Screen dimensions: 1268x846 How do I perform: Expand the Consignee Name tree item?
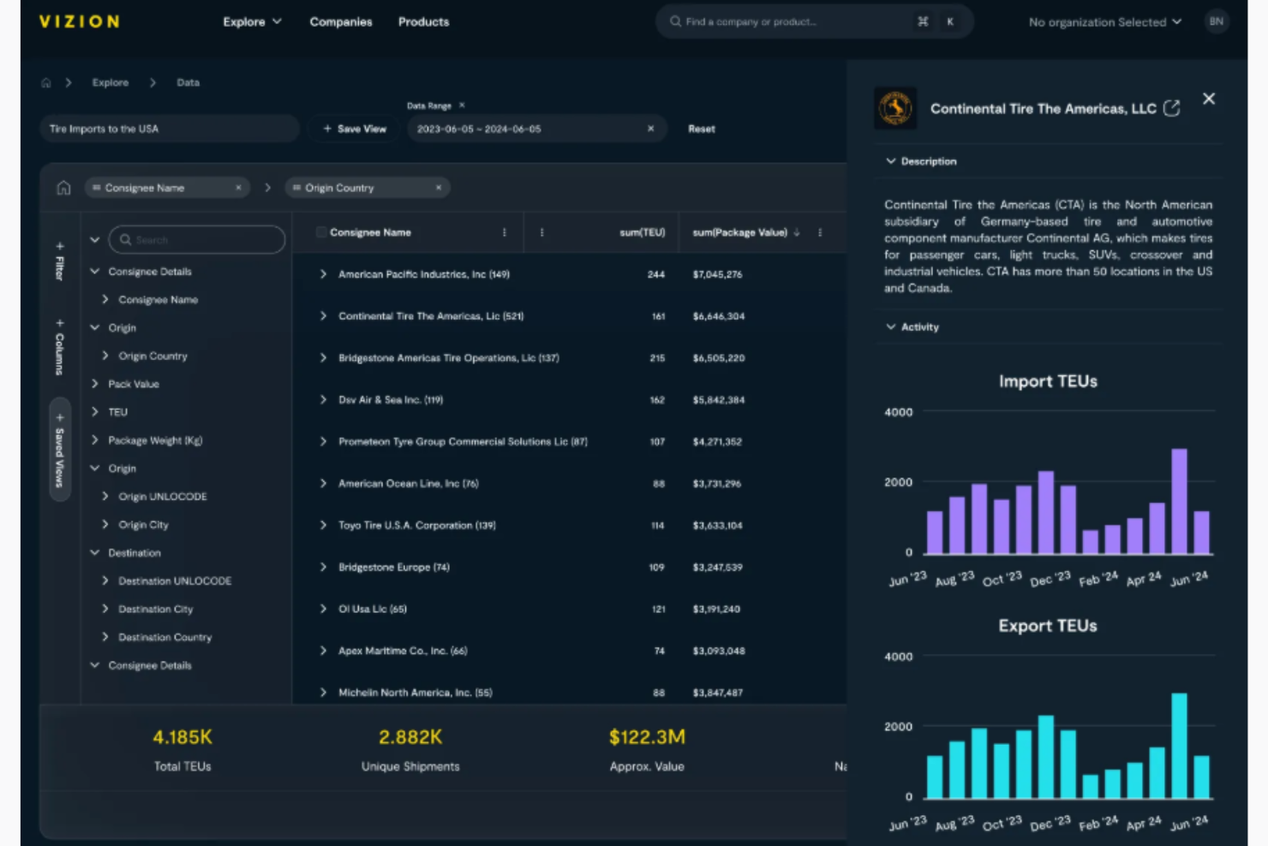[x=105, y=300]
